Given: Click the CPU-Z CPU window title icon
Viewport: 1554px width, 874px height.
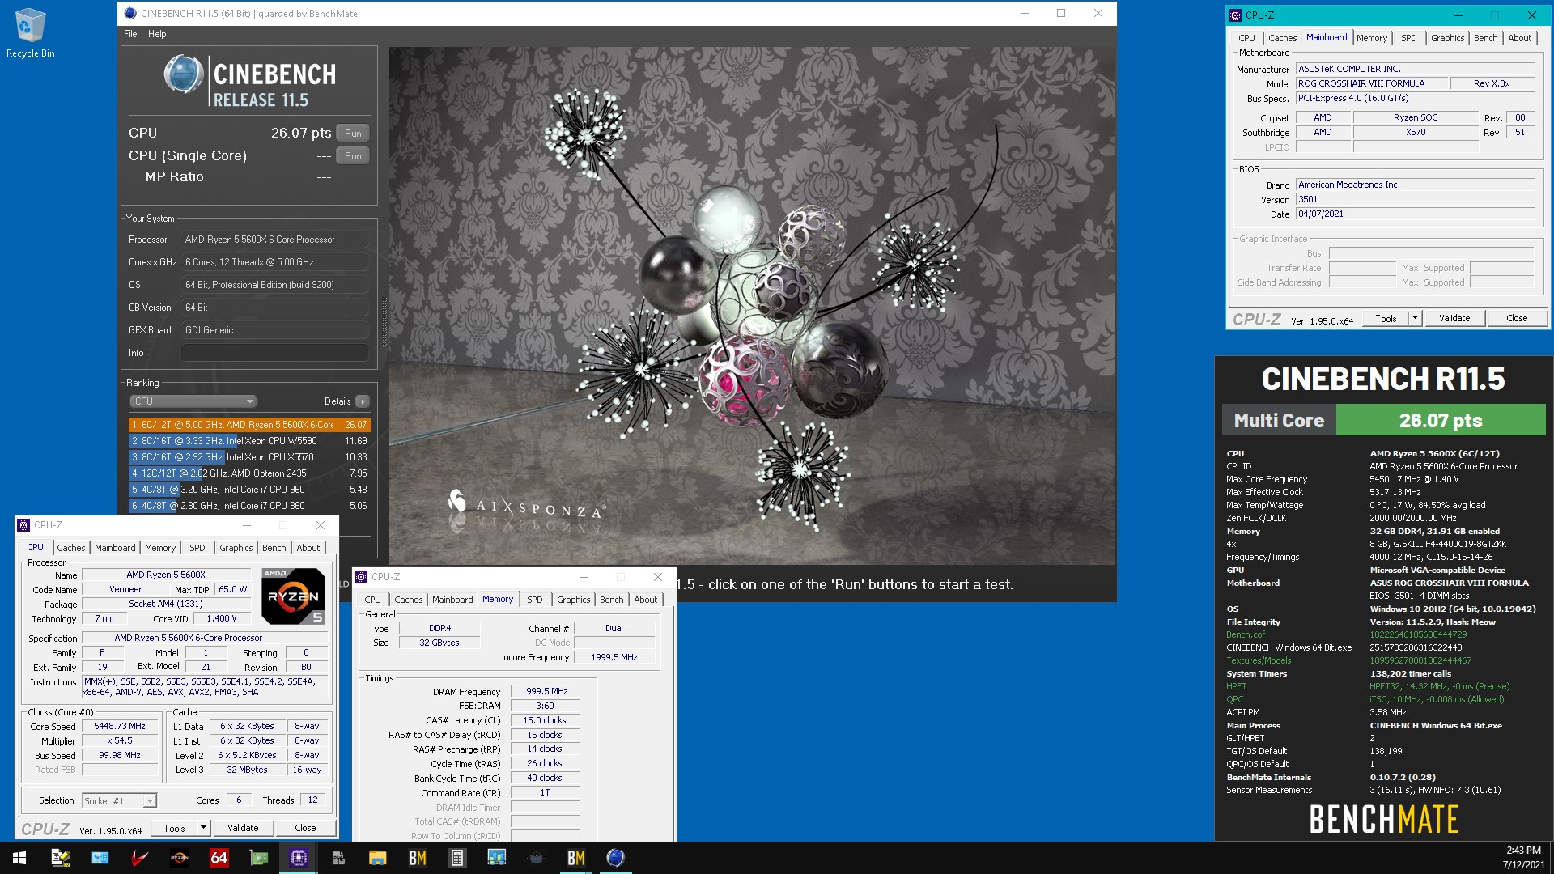Looking at the screenshot, I should coord(24,525).
